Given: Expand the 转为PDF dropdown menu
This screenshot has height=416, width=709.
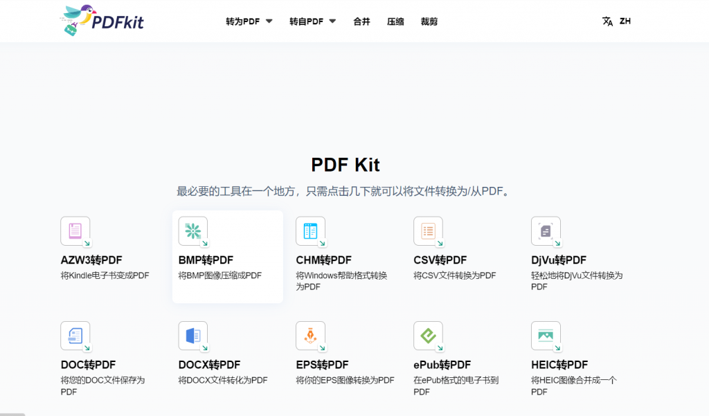Looking at the screenshot, I should click(x=249, y=21).
